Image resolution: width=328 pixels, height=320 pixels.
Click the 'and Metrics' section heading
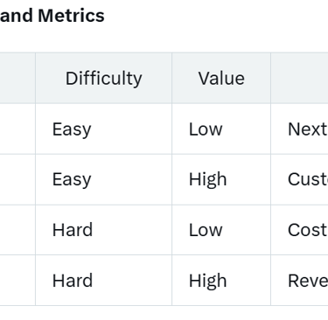tap(52, 16)
